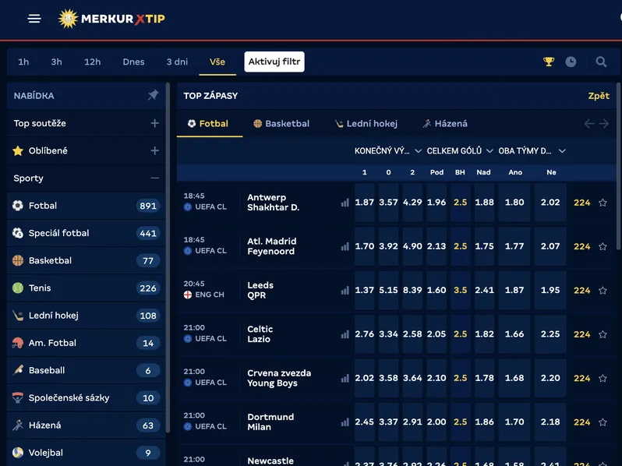Click the Zpět link
622x466 pixels.
(x=599, y=96)
